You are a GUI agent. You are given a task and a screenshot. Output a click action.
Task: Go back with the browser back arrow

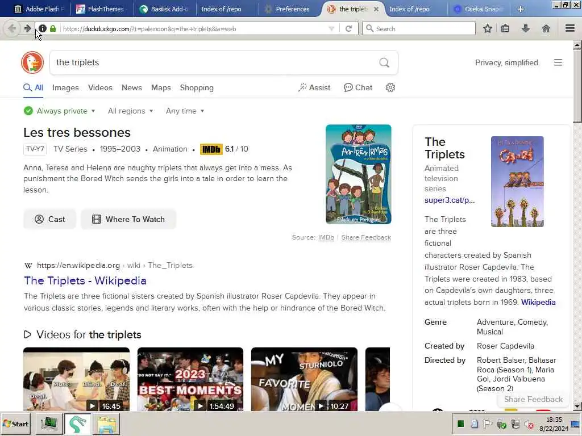coord(11,28)
